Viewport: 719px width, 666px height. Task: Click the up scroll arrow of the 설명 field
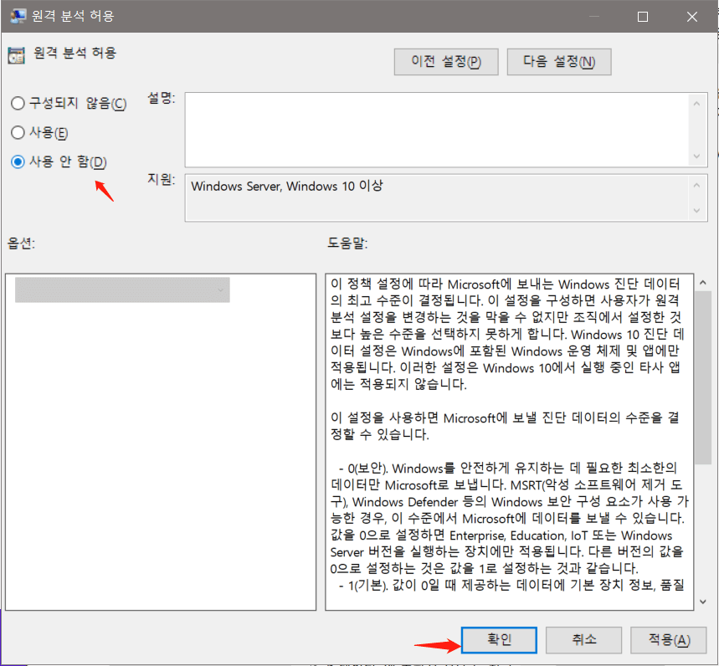pyautogui.click(x=697, y=103)
